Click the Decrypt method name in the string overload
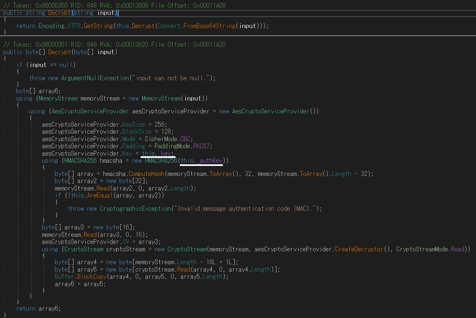The width and height of the screenshot is (476, 318). point(59,13)
